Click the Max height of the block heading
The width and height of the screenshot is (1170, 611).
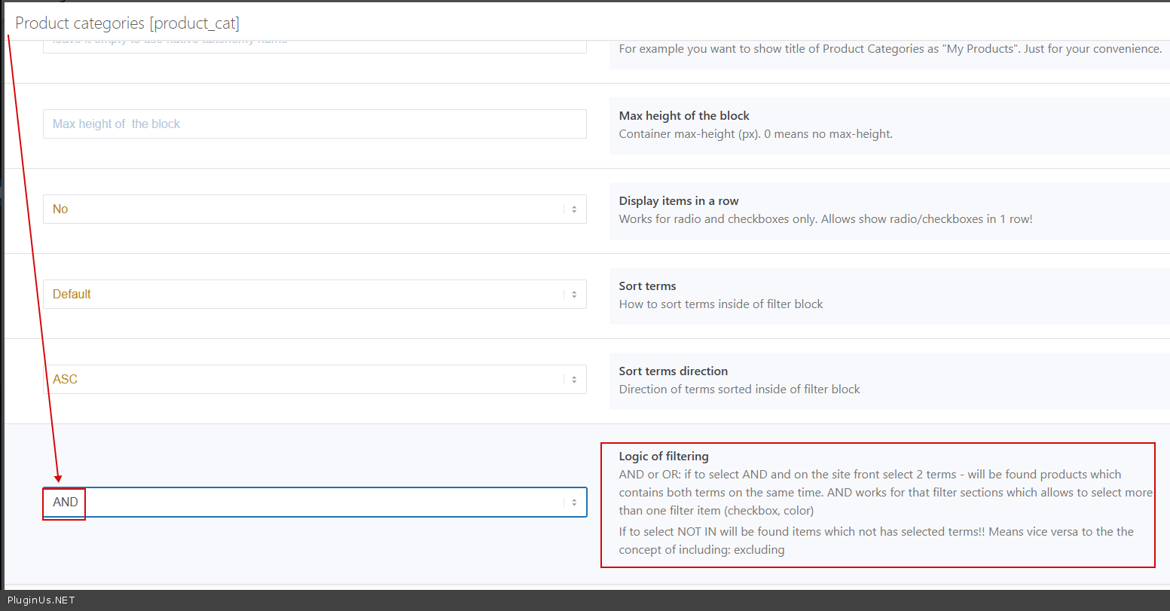(x=684, y=115)
